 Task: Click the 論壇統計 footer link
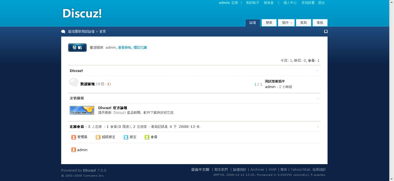(x=240, y=170)
